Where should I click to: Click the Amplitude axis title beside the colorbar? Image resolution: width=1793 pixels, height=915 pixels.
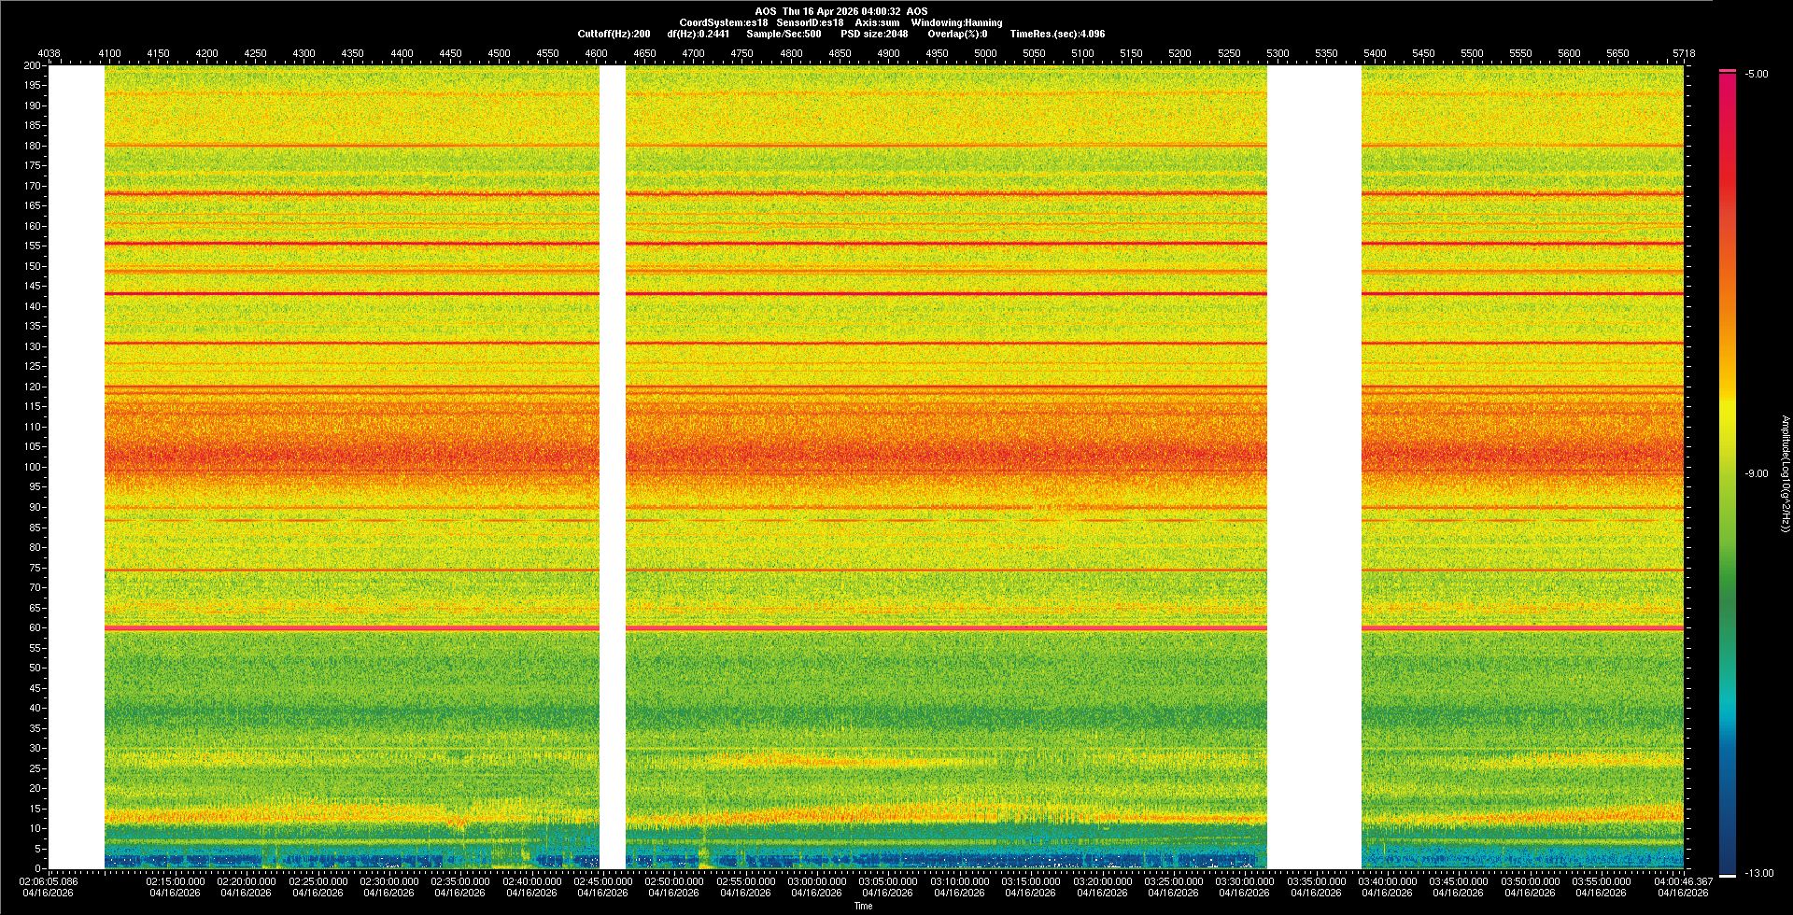[x=1785, y=474]
